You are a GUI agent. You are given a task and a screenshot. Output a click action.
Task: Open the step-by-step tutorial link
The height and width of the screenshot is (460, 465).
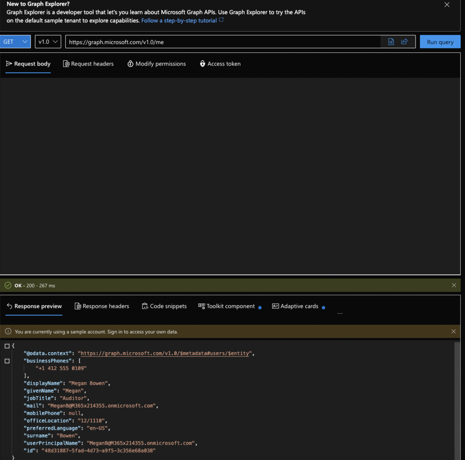[182, 20]
